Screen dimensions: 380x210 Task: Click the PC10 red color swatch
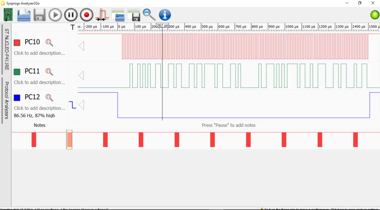[x=17, y=43]
